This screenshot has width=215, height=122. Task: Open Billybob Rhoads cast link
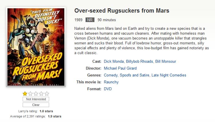click(x=139, y=61)
